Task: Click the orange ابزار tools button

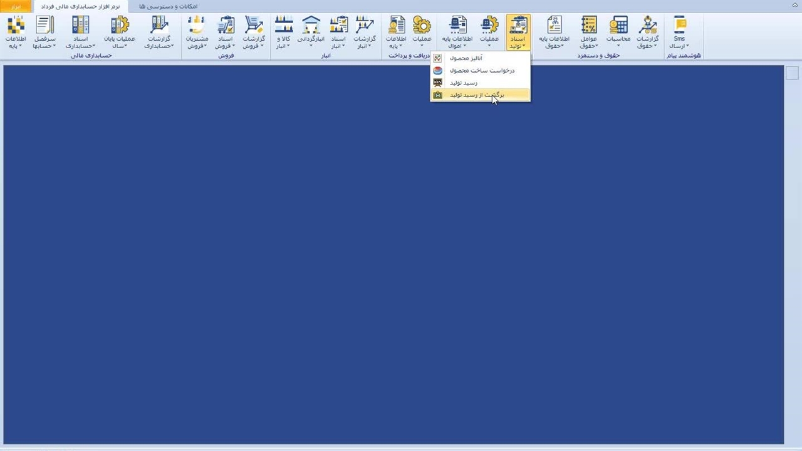Action: pos(16,6)
